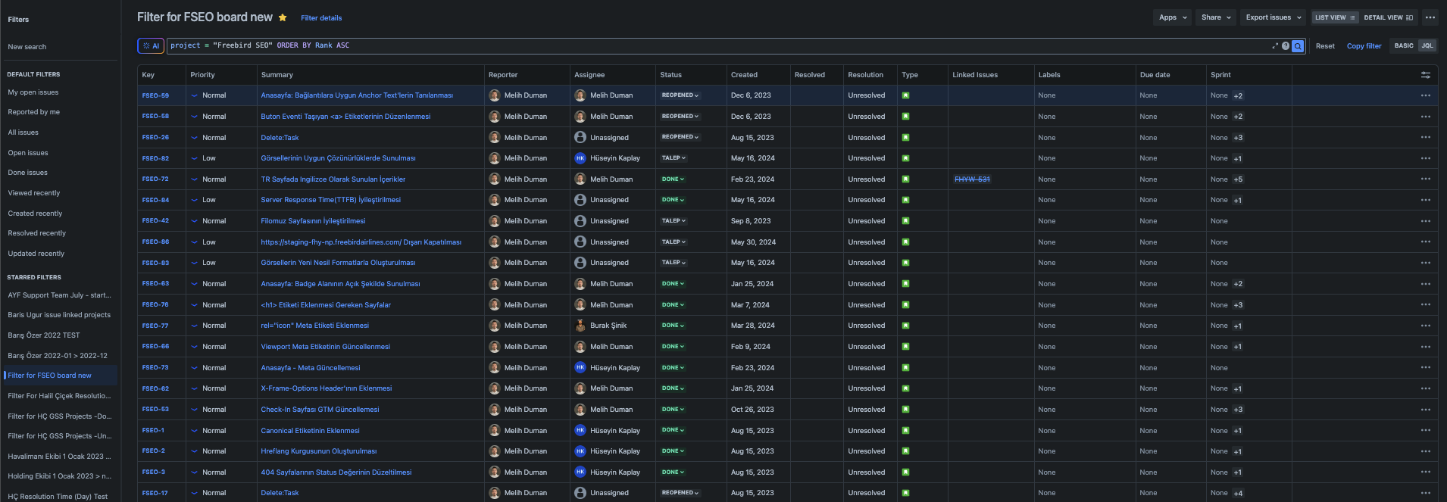Switch to Detail View layout

[x=1388, y=17]
